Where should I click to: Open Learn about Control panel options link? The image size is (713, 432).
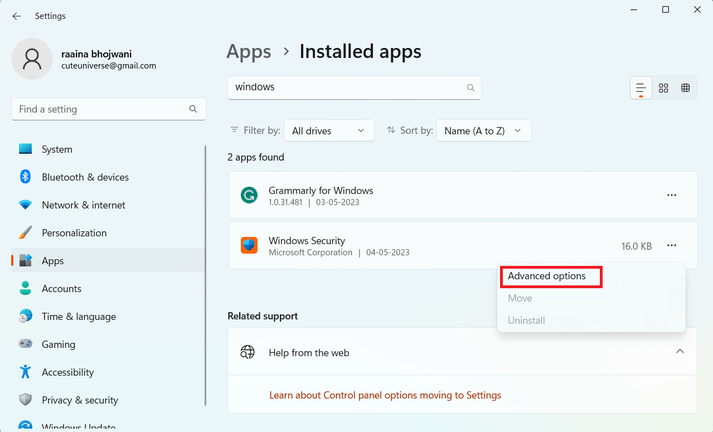[385, 395]
